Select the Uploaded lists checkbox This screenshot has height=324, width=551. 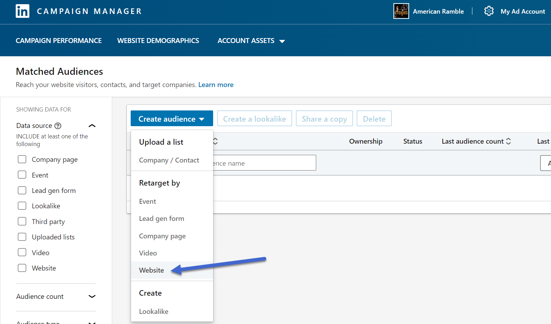[22, 237]
